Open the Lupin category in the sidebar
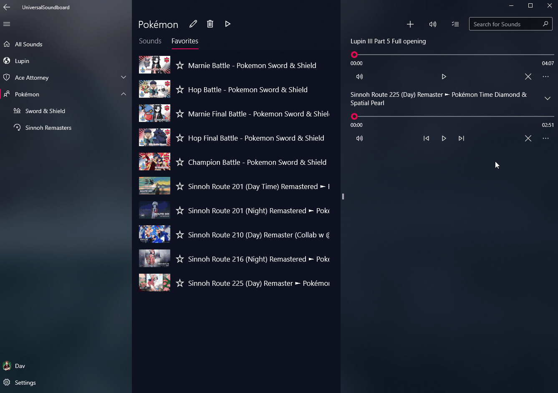The width and height of the screenshot is (558, 393). 66,61
